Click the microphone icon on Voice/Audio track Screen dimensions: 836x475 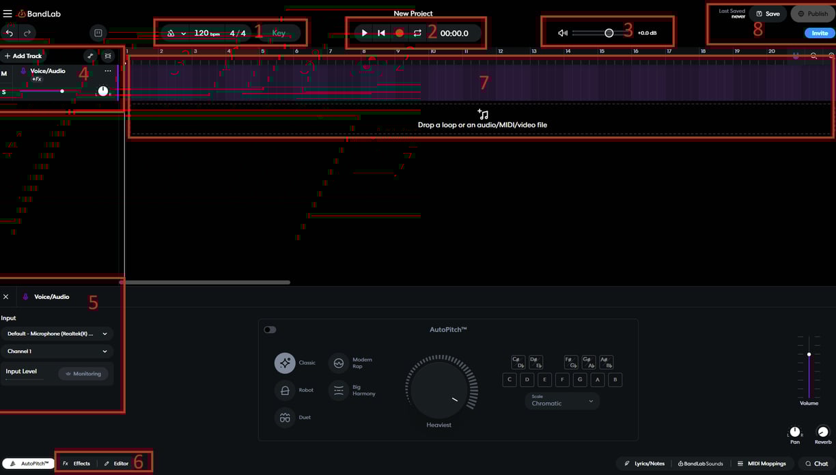(24, 71)
